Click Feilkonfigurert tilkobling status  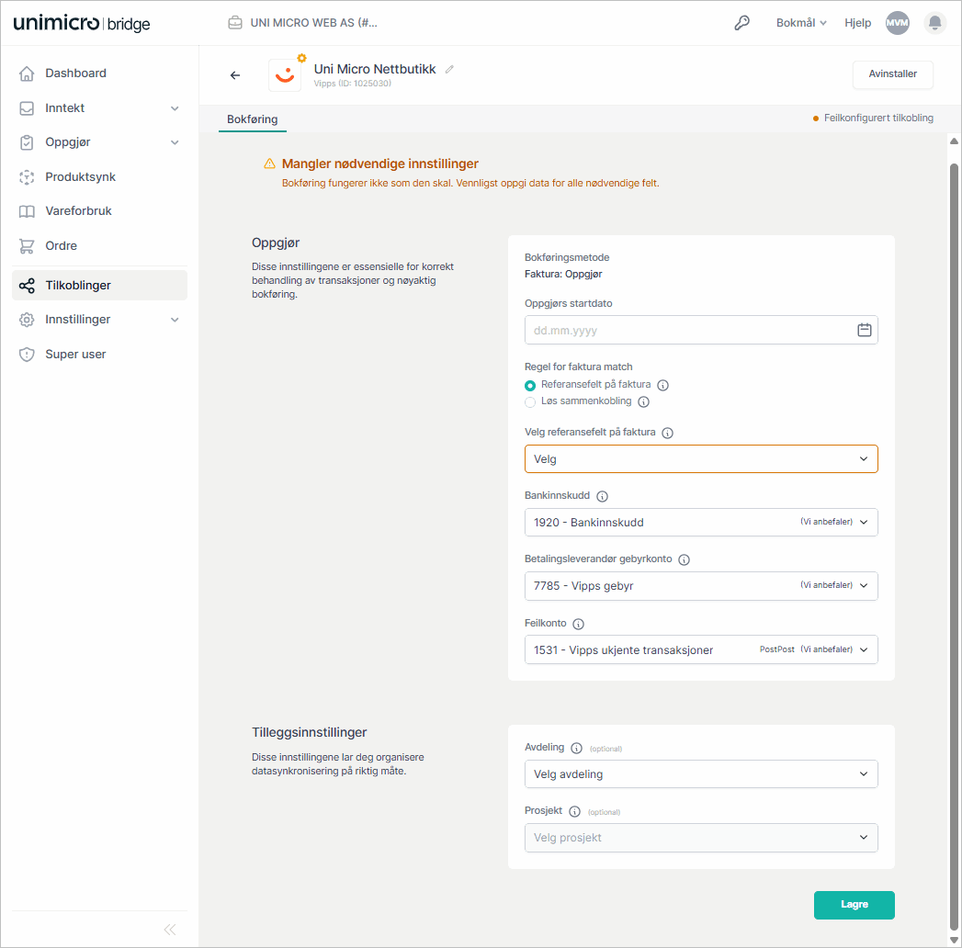pos(873,118)
